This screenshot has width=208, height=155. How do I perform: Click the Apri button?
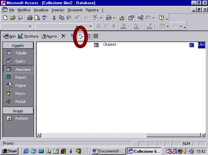pyautogui.click(x=9, y=36)
